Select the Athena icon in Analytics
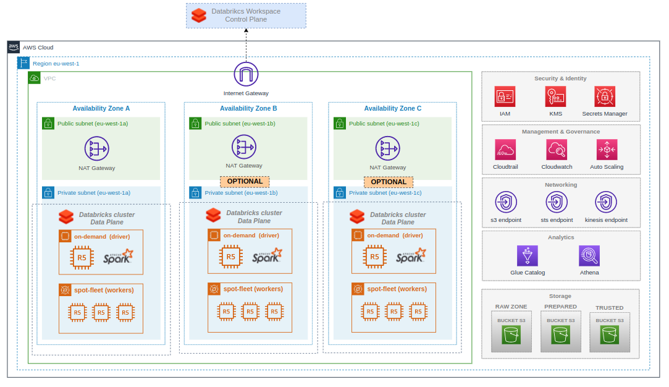This screenshot has height=387, width=669. 589,257
